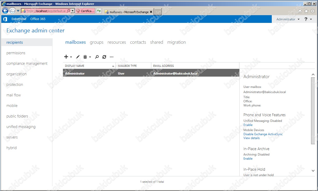Click details pane scroll down arrow
318x191 pixels.
313,171
